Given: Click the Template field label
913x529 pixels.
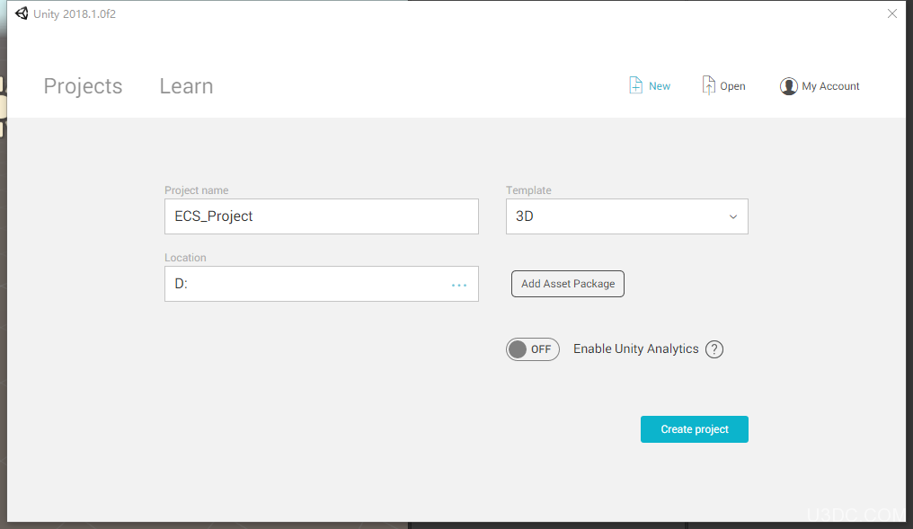Looking at the screenshot, I should coord(528,190).
